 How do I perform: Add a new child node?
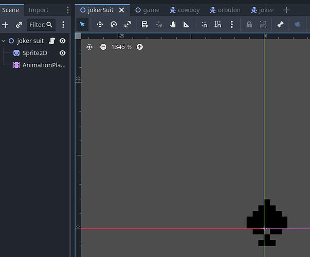point(5,25)
